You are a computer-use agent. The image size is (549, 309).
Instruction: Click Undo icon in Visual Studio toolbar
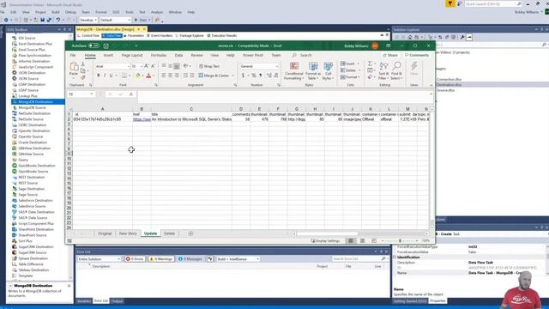point(58,20)
